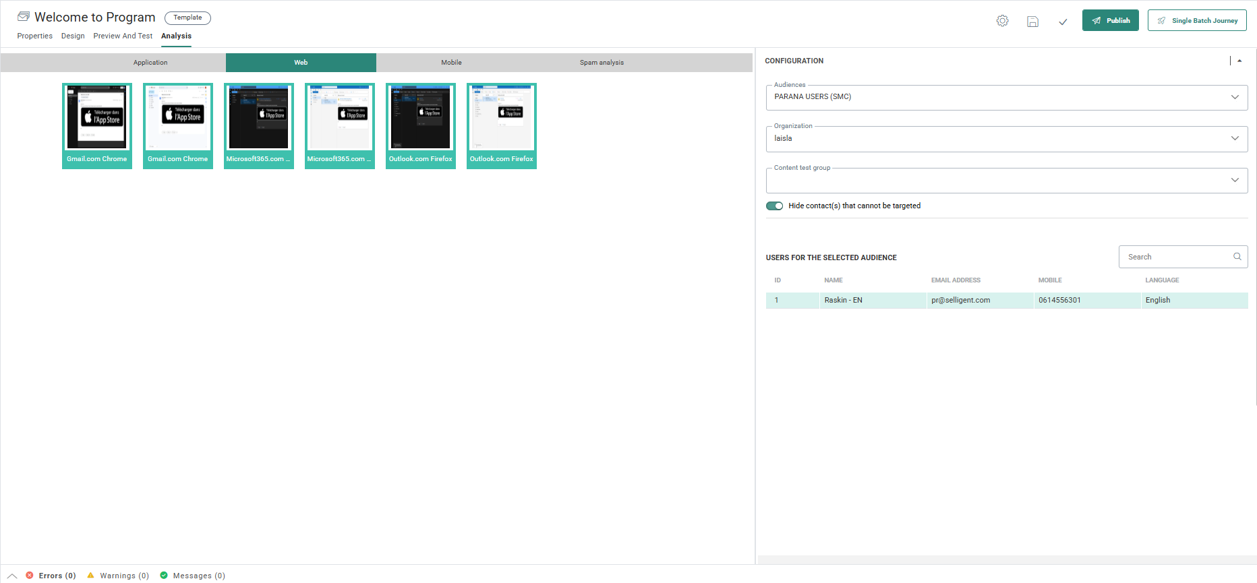
Task: Click the red Errors icon
Action: pos(30,576)
